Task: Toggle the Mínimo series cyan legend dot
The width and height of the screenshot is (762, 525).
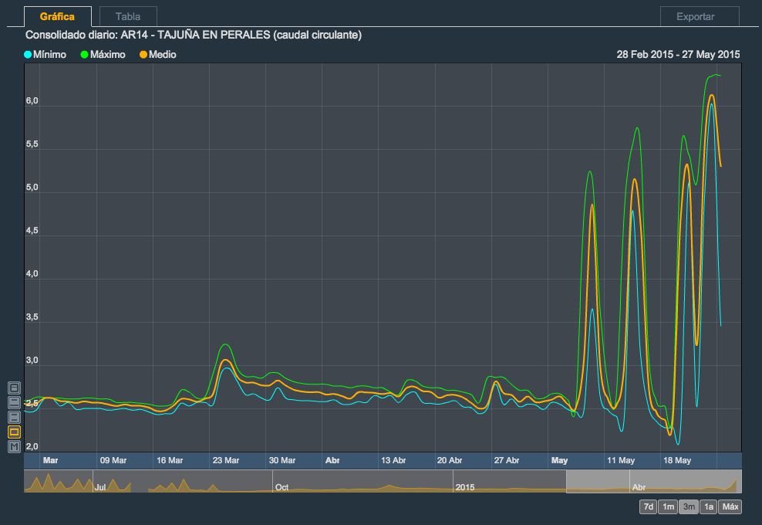Action: tap(29, 55)
